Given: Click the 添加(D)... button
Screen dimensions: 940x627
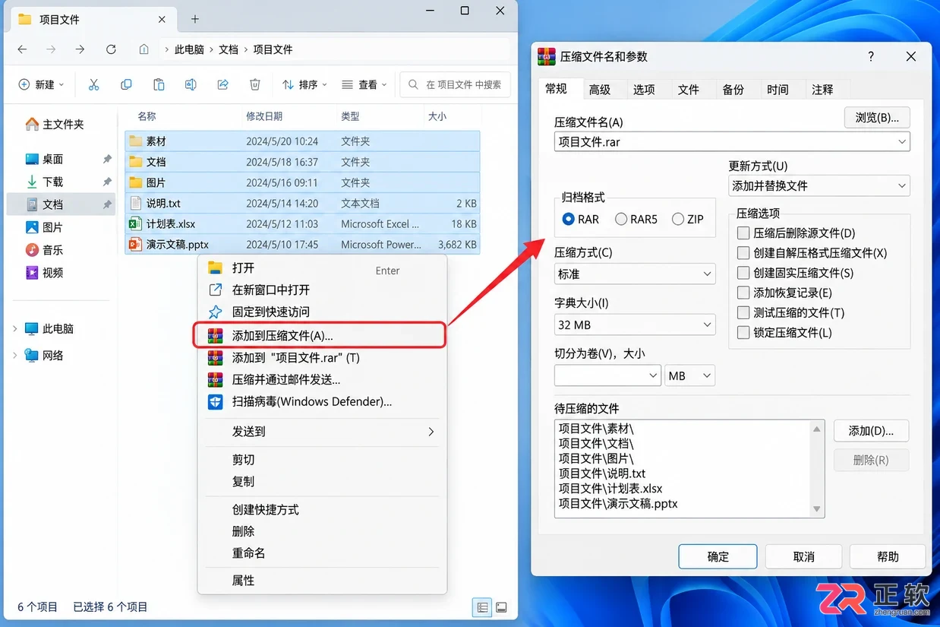Looking at the screenshot, I should [871, 431].
